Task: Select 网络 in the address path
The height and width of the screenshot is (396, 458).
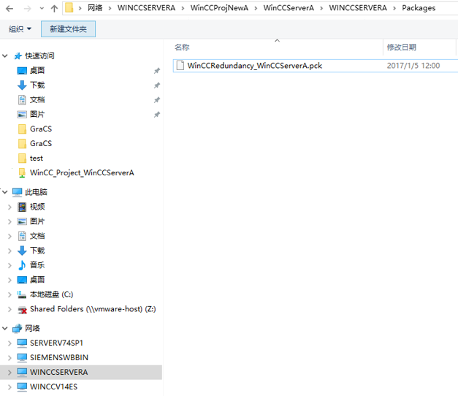Action: pyautogui.click(x=95, y=8)
